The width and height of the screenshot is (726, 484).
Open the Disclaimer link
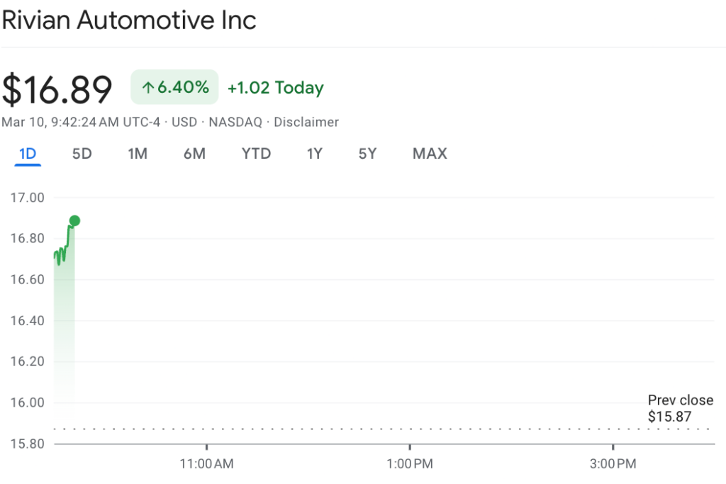coord(306,122)
